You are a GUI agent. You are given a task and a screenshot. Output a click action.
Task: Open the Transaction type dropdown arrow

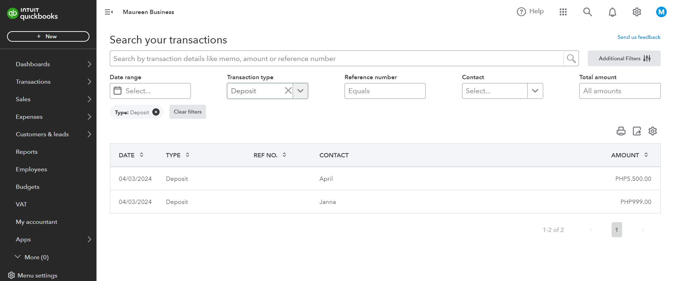[301, 91]
